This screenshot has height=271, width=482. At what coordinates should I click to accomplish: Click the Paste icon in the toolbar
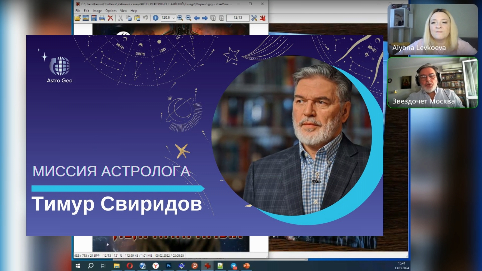coord(137,18)
